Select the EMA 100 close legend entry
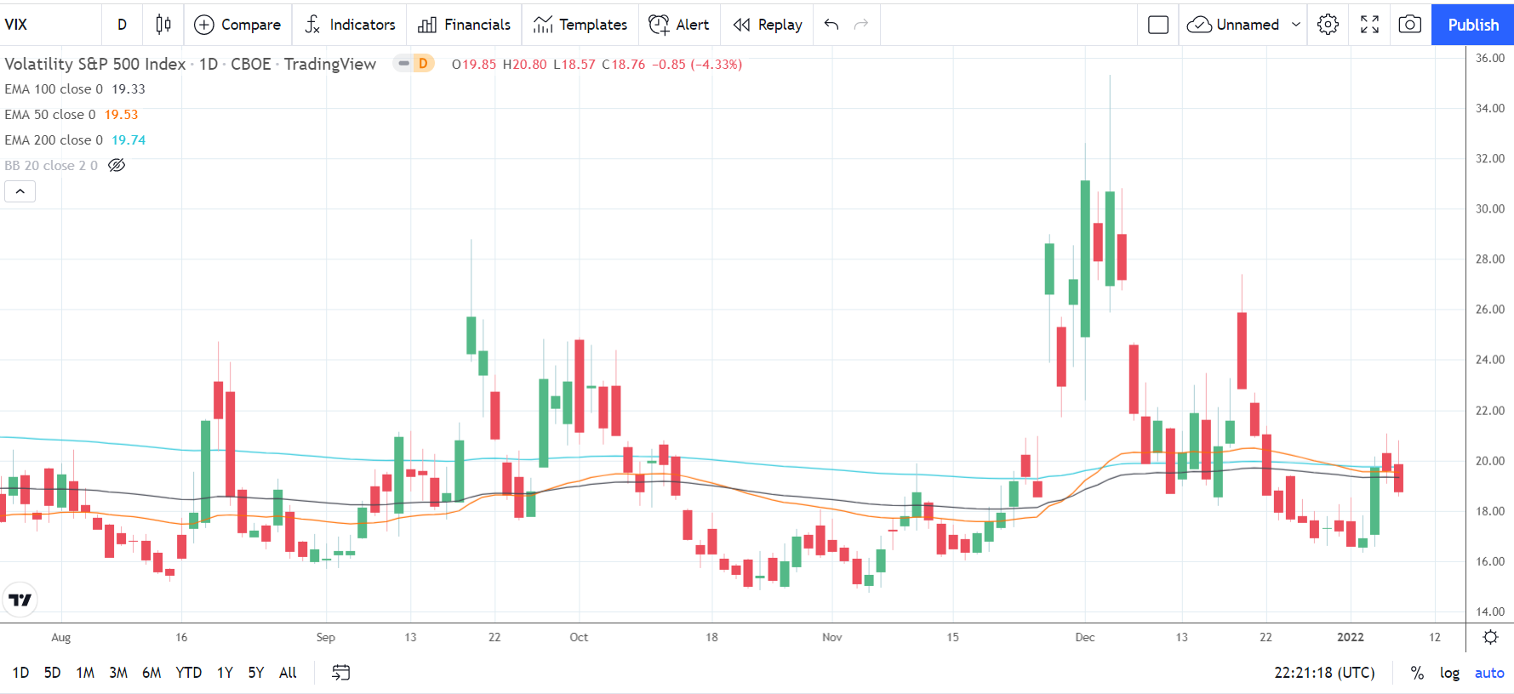1514x694 pixels. click(x=54, y=88)
